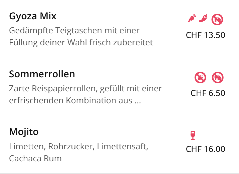239x174 pixels.
Task: Select the CHF 13.50 price
Action: [206, 35]
